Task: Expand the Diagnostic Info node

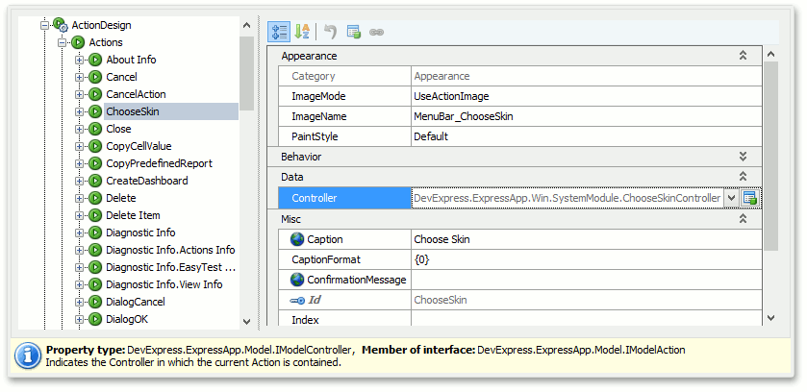Action: pos(79,233)
